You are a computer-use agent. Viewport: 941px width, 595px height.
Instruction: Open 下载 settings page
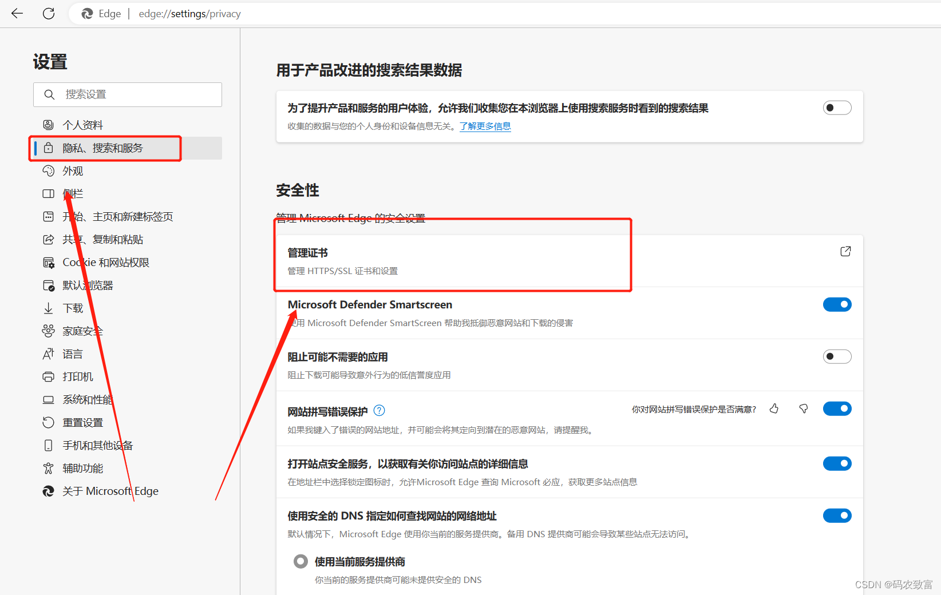pos(128,308)
